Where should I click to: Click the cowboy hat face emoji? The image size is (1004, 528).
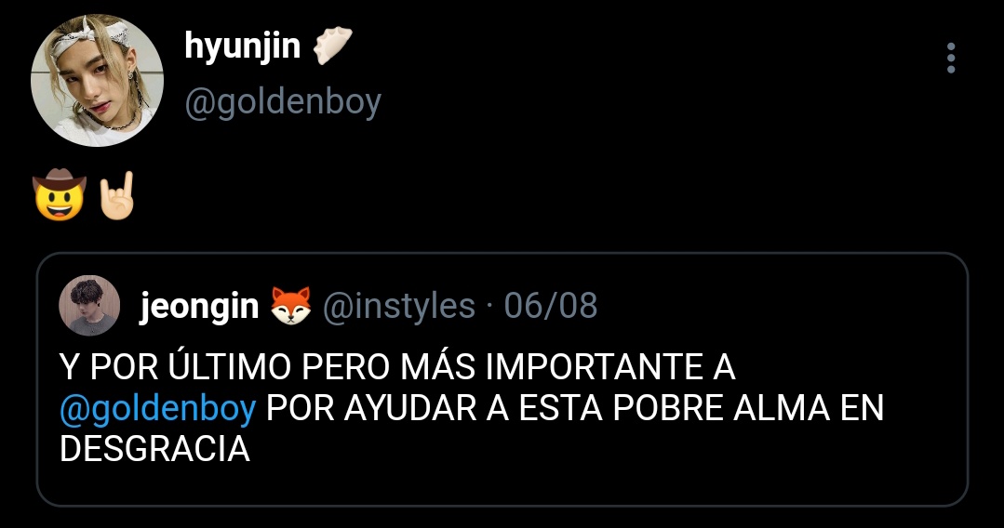59,194
